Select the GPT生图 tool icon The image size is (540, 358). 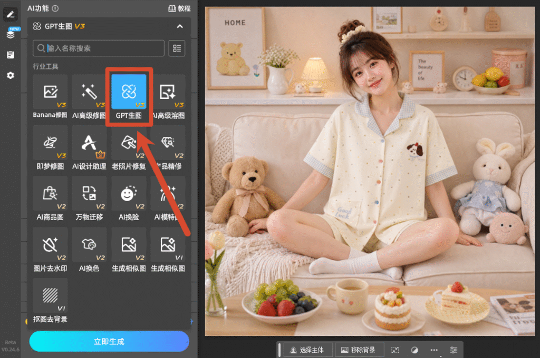[129, 92]
